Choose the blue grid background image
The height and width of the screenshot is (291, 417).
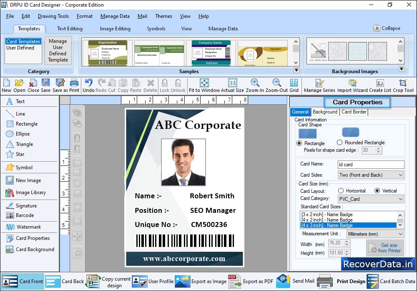(357, 51)
